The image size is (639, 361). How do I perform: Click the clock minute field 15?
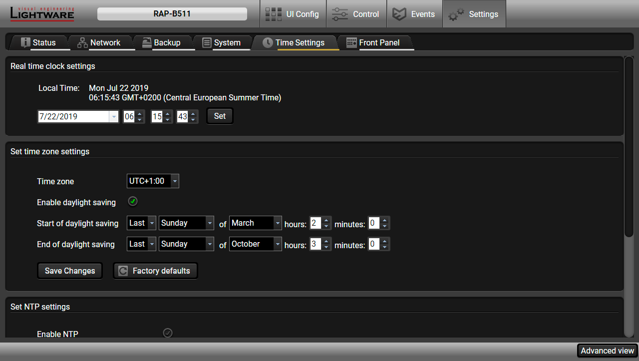(x=157, y=116)
